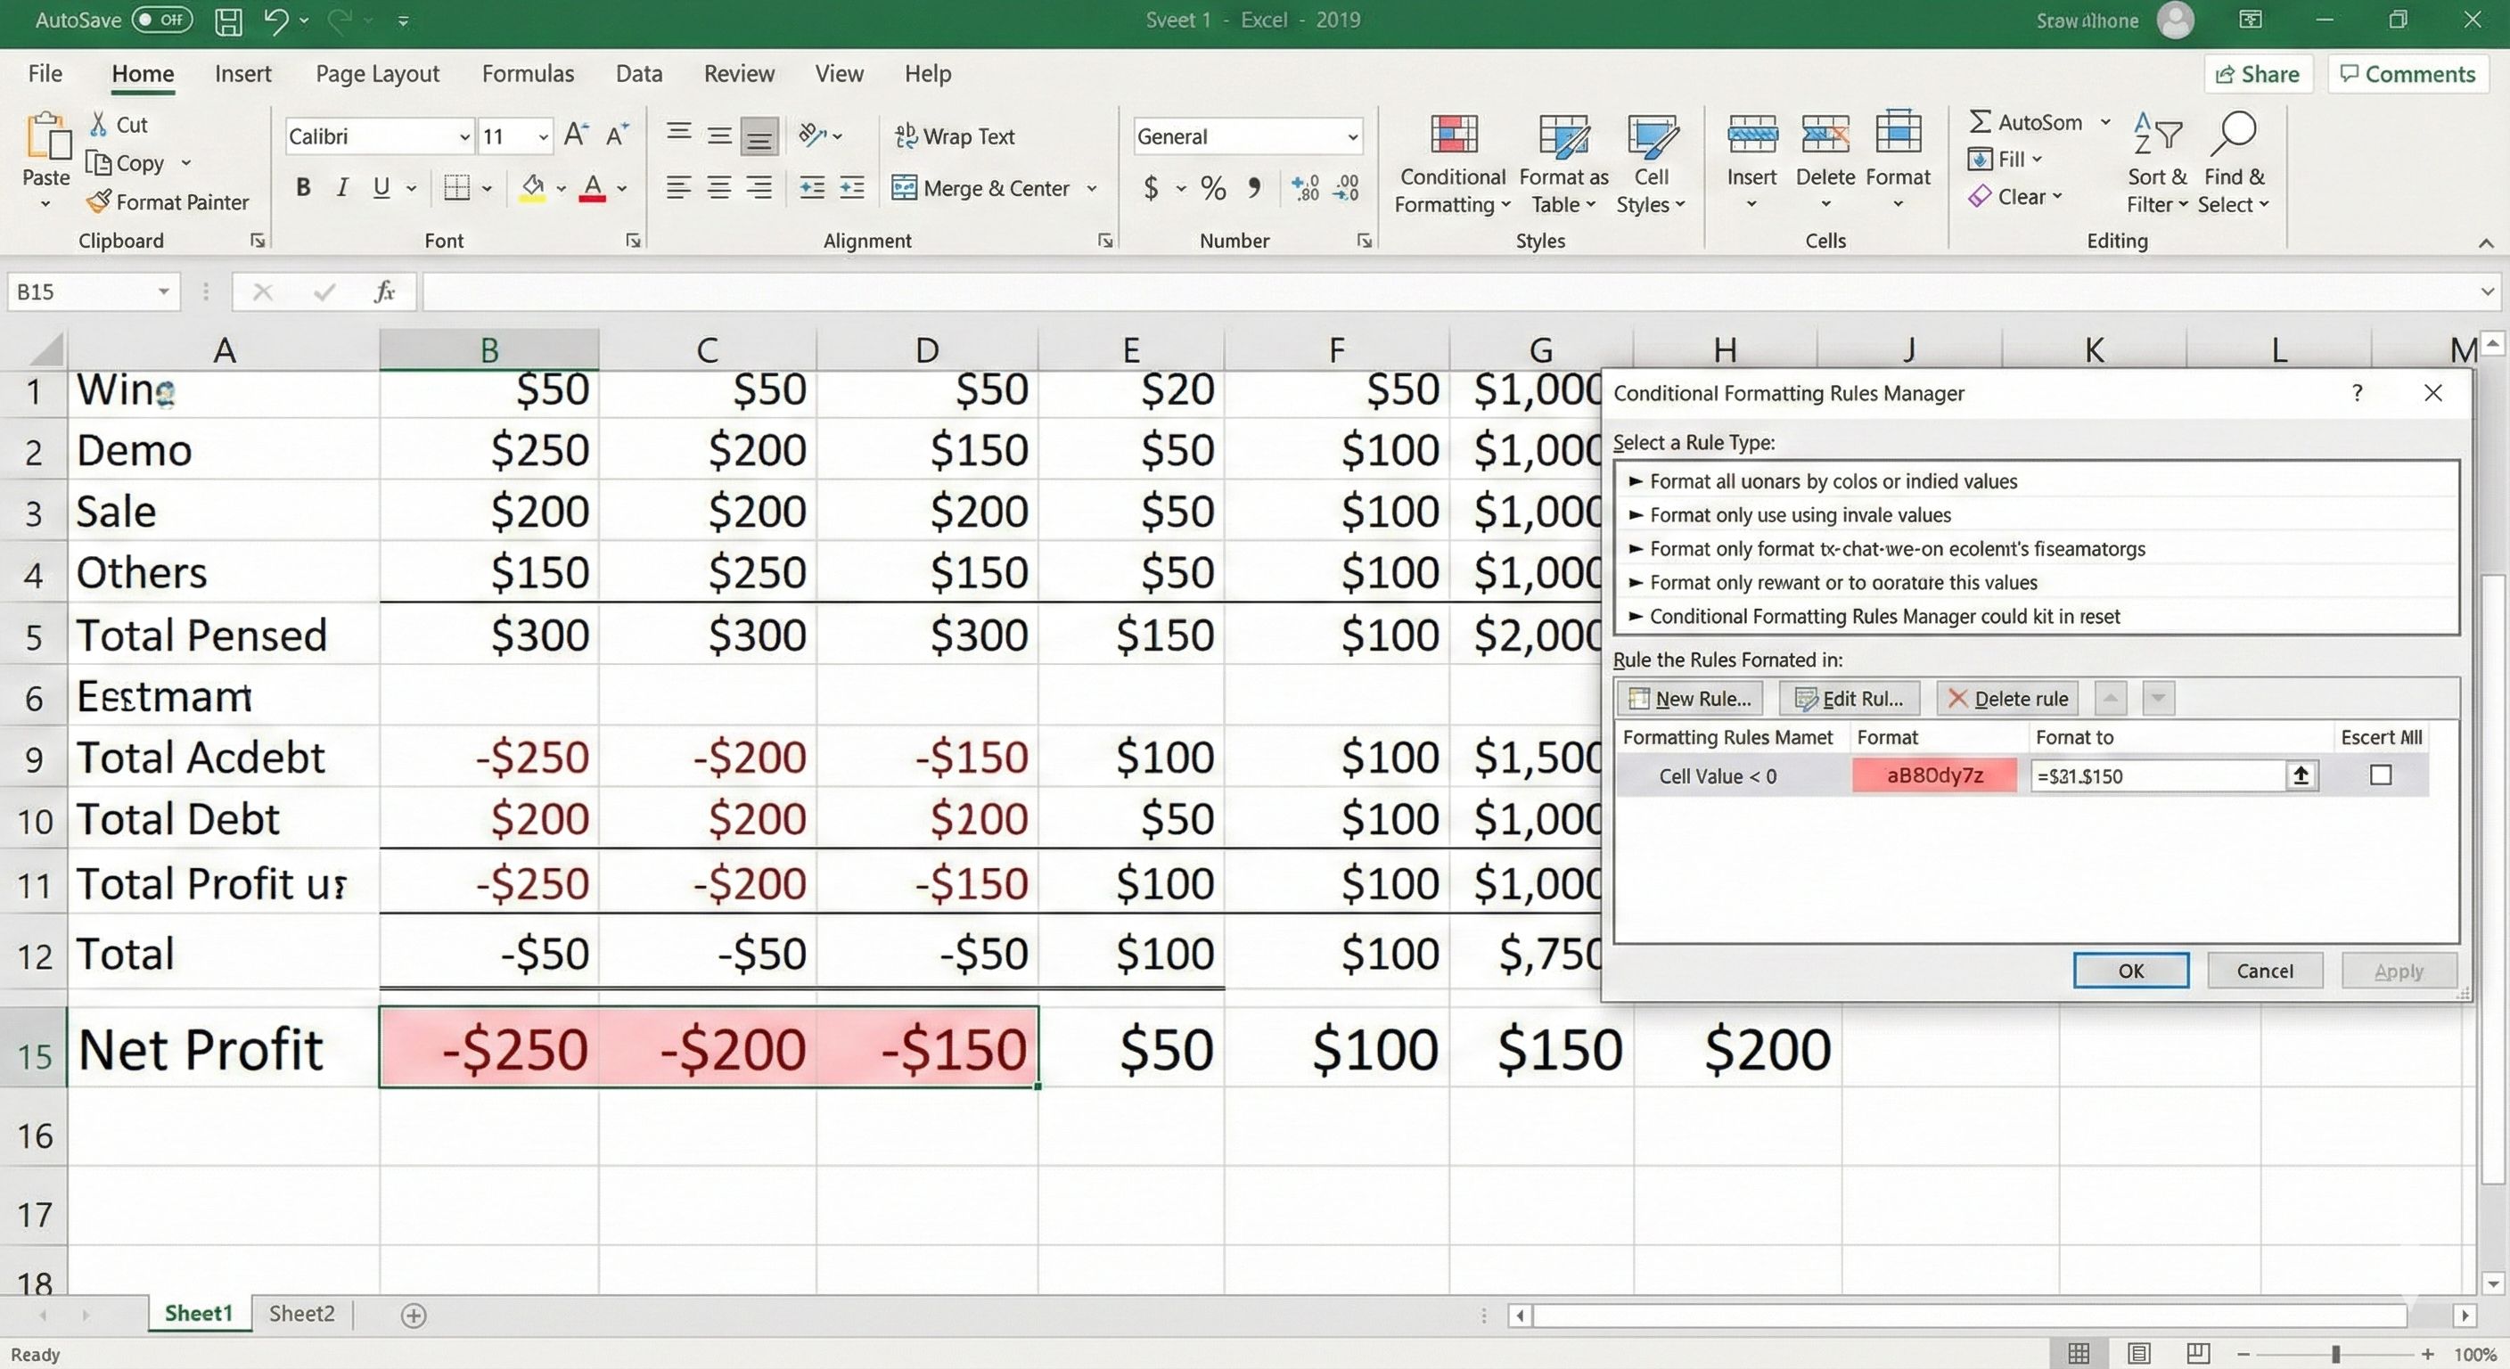Viewport: 2510px width, 1369px height.
Task: Open the Sheet2 worksheet tab
Action: click(x=300, y=1313)
